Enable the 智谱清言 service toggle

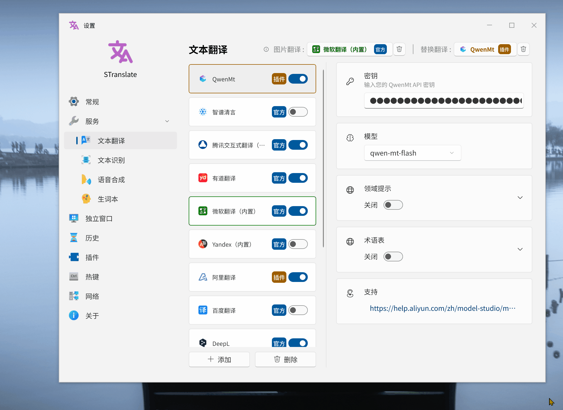pos(298,112)
